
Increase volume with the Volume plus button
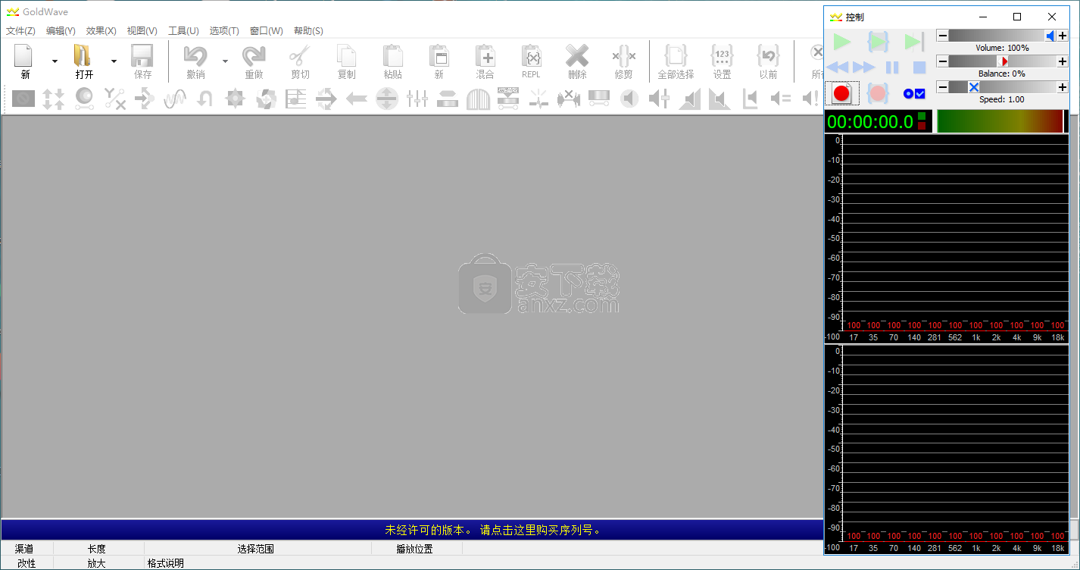1063,36
